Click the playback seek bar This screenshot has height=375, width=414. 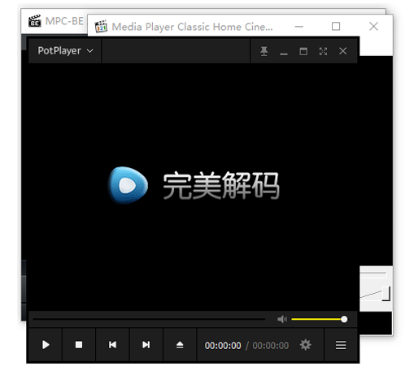(x=149, y=319)
